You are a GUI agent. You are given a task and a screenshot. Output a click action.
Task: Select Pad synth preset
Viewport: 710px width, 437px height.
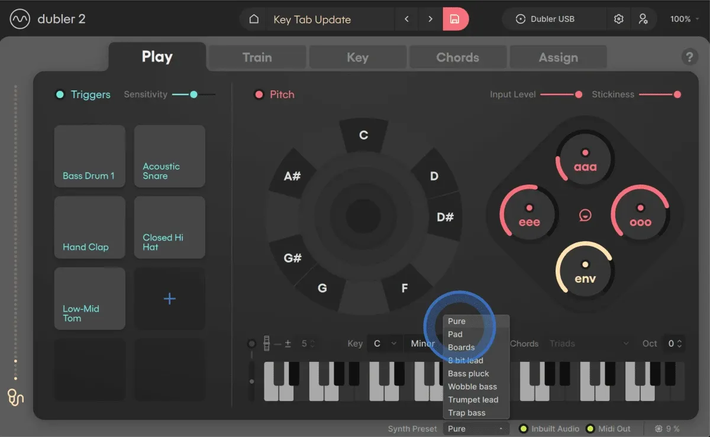[476, 334]
